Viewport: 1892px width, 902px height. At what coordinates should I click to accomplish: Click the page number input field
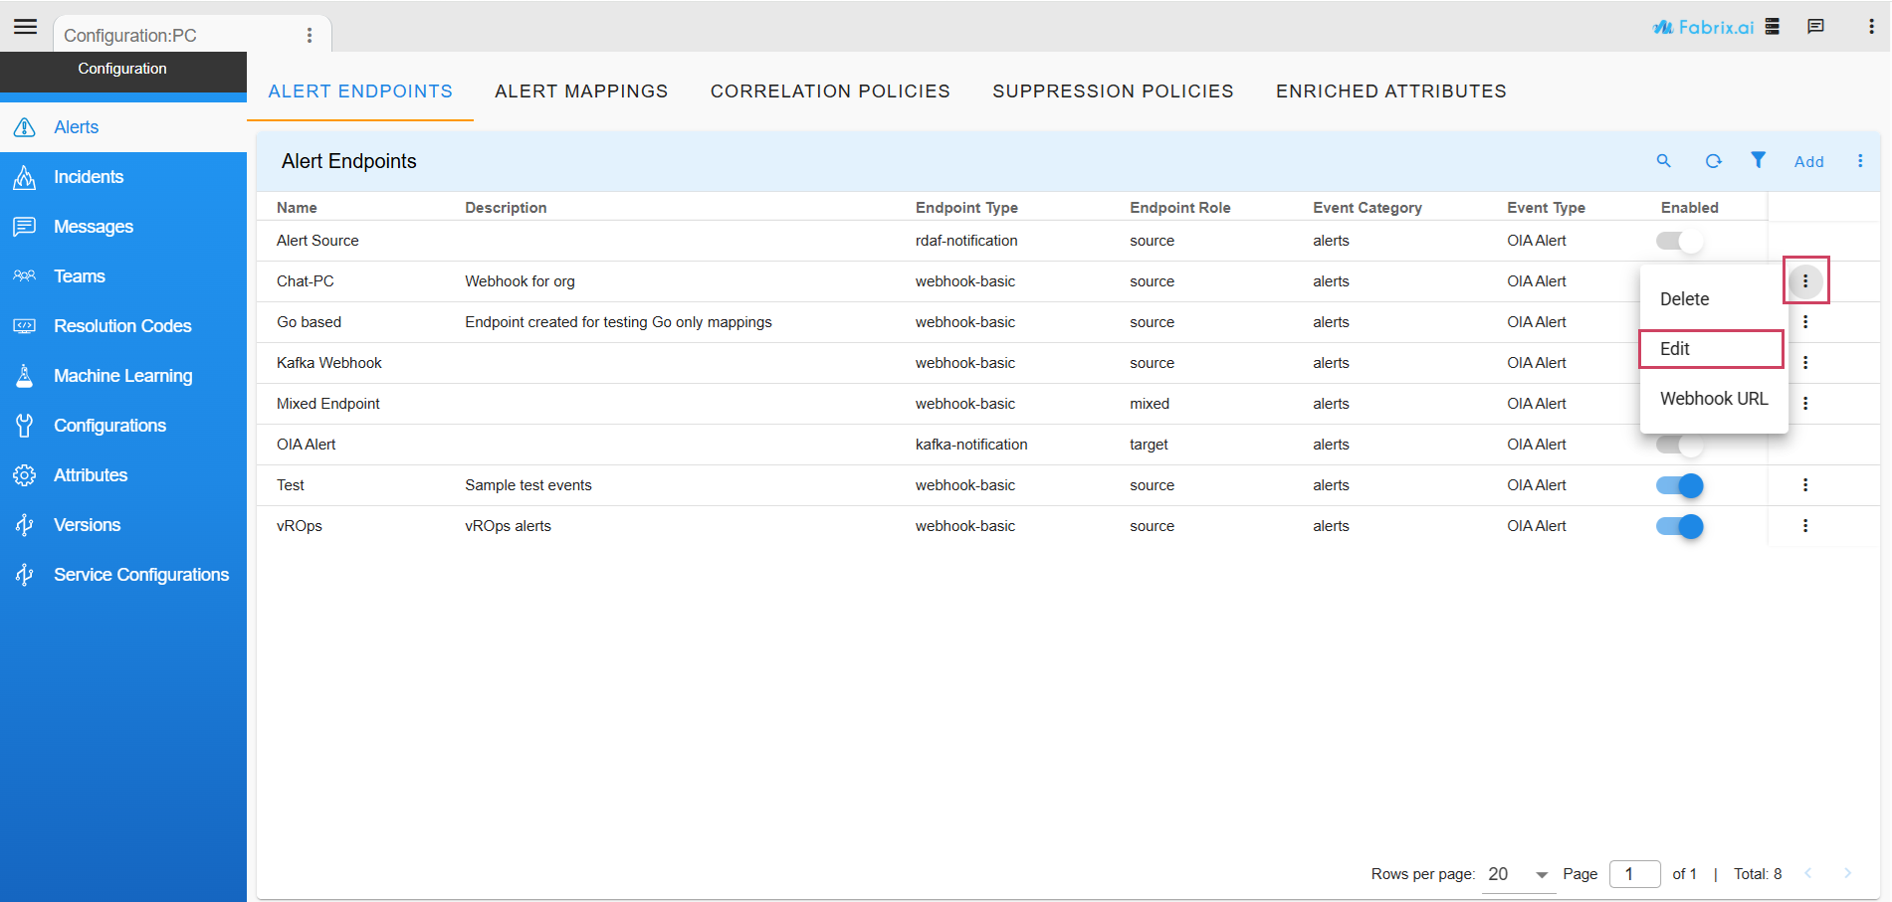1635,874
